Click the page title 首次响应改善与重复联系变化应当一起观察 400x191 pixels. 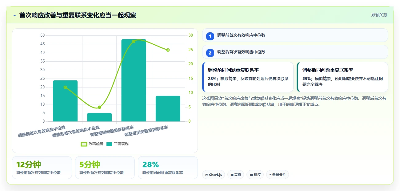(78, 15)
